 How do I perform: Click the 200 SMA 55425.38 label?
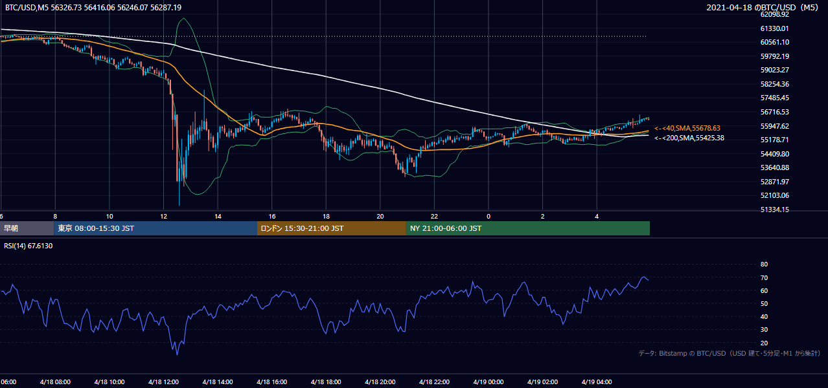click(689, 138)
